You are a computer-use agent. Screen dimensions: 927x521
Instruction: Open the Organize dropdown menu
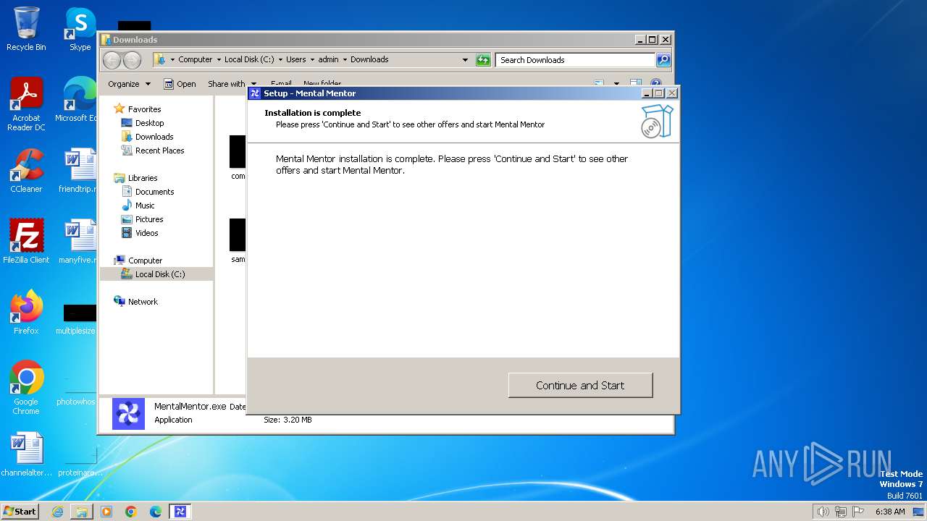(129, 84)
